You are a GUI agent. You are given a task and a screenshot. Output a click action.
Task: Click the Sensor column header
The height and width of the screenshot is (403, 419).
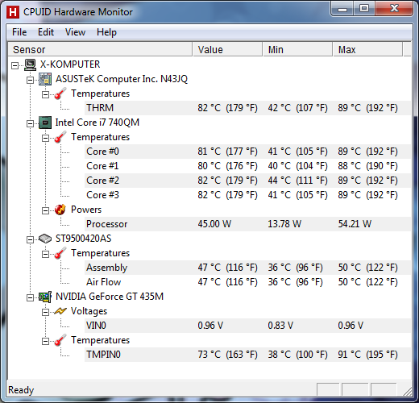pos(100,49)
